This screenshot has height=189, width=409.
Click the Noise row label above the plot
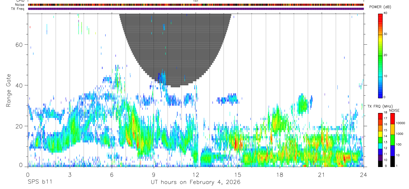20,5
